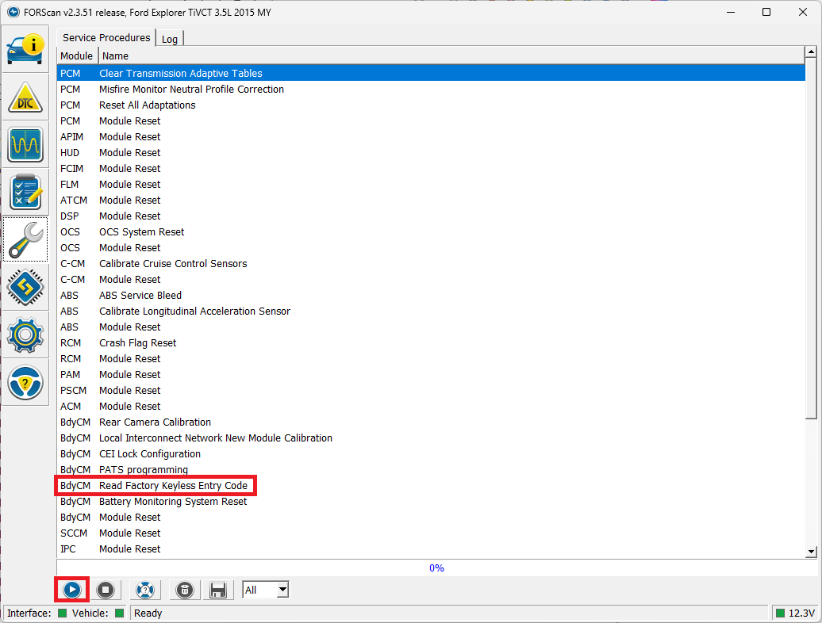
Task: Open the All module filter dropdown
Action: click(x=265, y=590)
